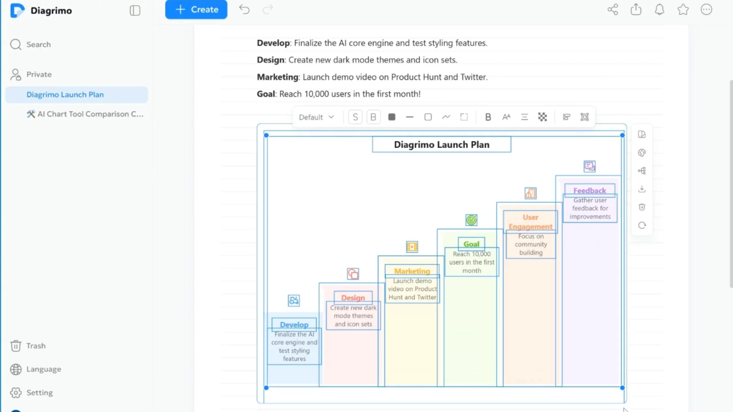Screen dimensions: 733x412
Task: Click the Diagrimo logo icon
Action: (17, 10)
